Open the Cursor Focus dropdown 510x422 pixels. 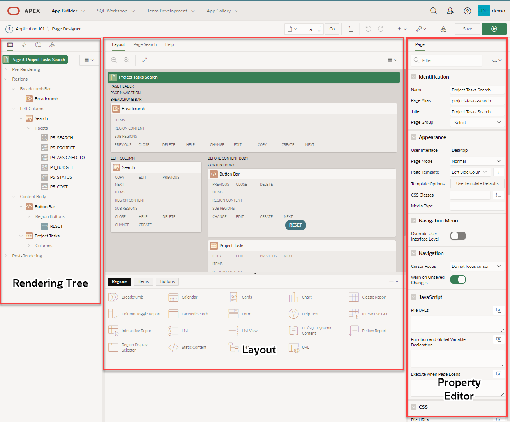point(477,266)
